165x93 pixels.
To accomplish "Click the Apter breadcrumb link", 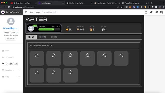I will [x=38, y=12].
